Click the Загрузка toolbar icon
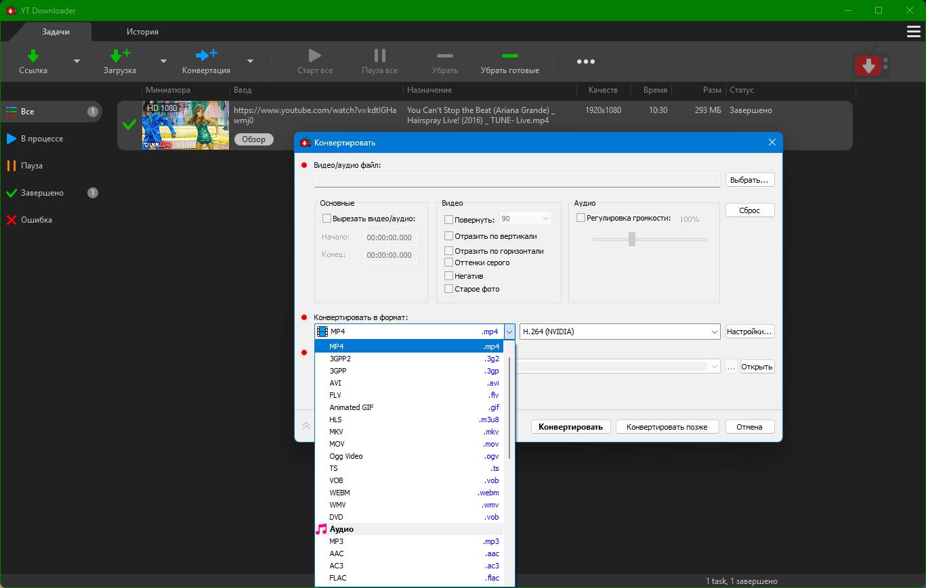The width and height of the screenshot is (926, 588). coord(120,55)
